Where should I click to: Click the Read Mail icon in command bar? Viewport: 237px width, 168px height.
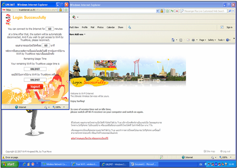click(x=188, y=40)
